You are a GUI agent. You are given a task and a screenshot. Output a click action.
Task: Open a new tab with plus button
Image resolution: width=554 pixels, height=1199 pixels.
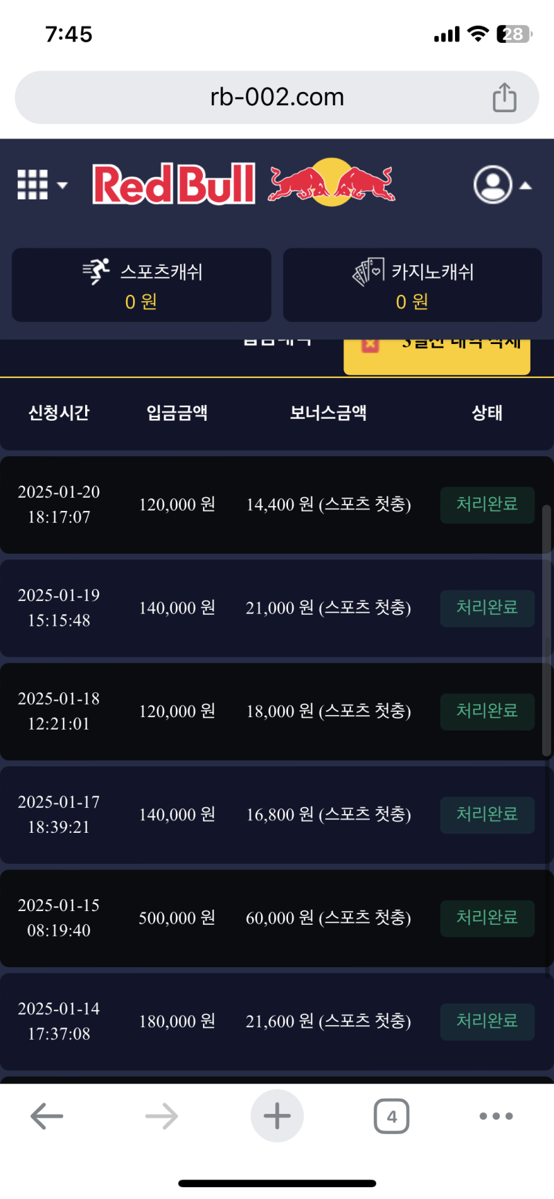point(277,1116)
